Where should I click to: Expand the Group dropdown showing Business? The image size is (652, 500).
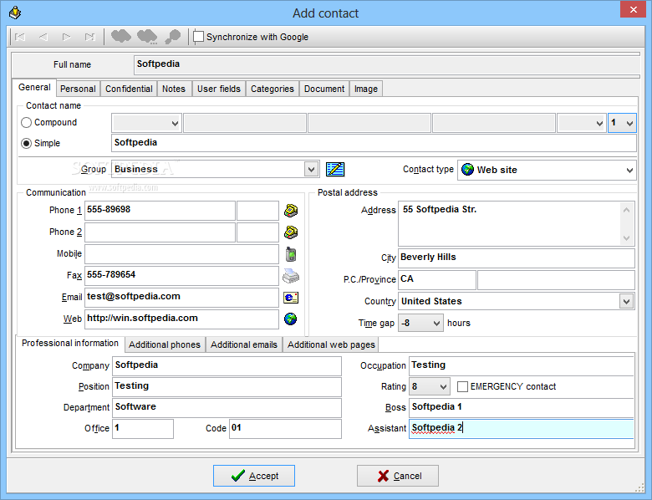311,169
